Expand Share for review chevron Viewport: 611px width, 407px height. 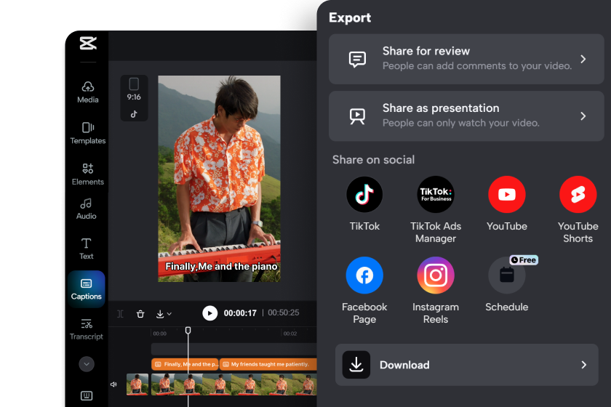point(583,59)
